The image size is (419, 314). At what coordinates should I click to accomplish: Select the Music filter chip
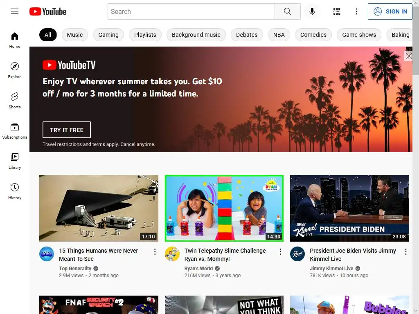[x=75, y=35]
